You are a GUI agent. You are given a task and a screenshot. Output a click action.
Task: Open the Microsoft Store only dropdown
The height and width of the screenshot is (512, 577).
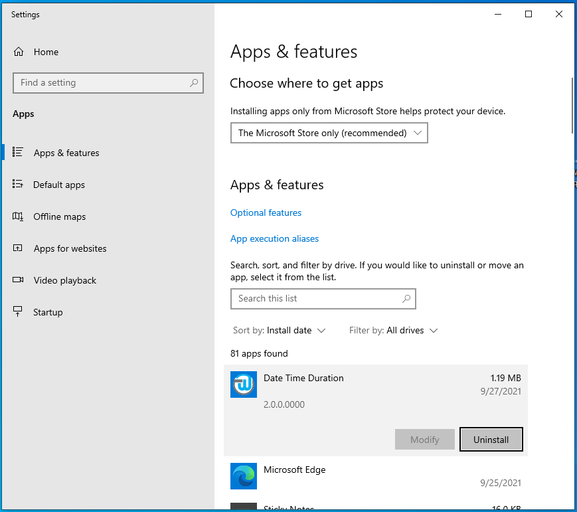(329, 133)
